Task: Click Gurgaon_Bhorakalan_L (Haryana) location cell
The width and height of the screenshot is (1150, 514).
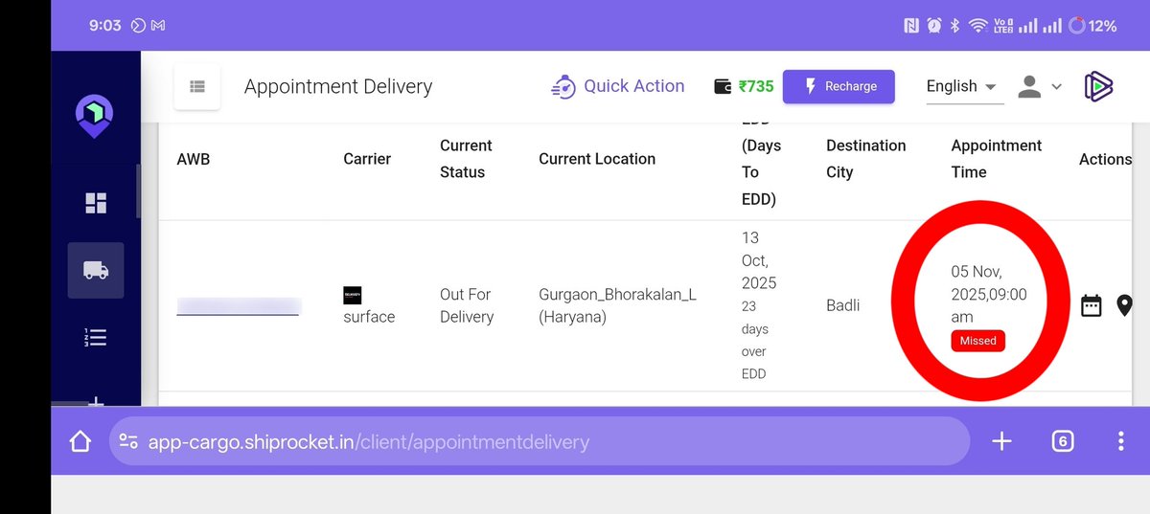Action: (617, 305)
